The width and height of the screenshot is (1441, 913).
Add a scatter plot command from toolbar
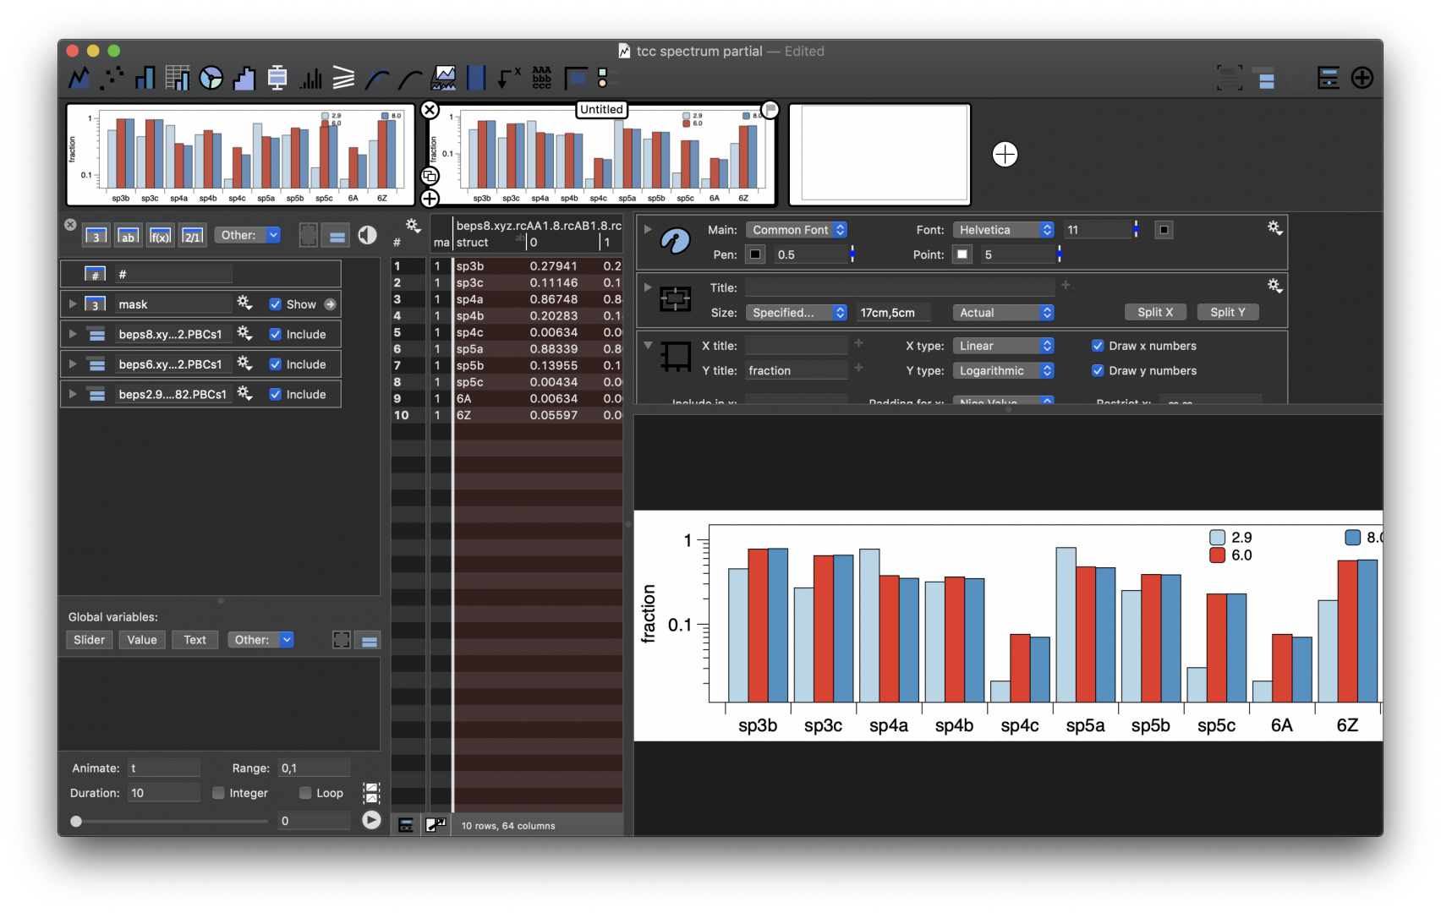(112, 79)
